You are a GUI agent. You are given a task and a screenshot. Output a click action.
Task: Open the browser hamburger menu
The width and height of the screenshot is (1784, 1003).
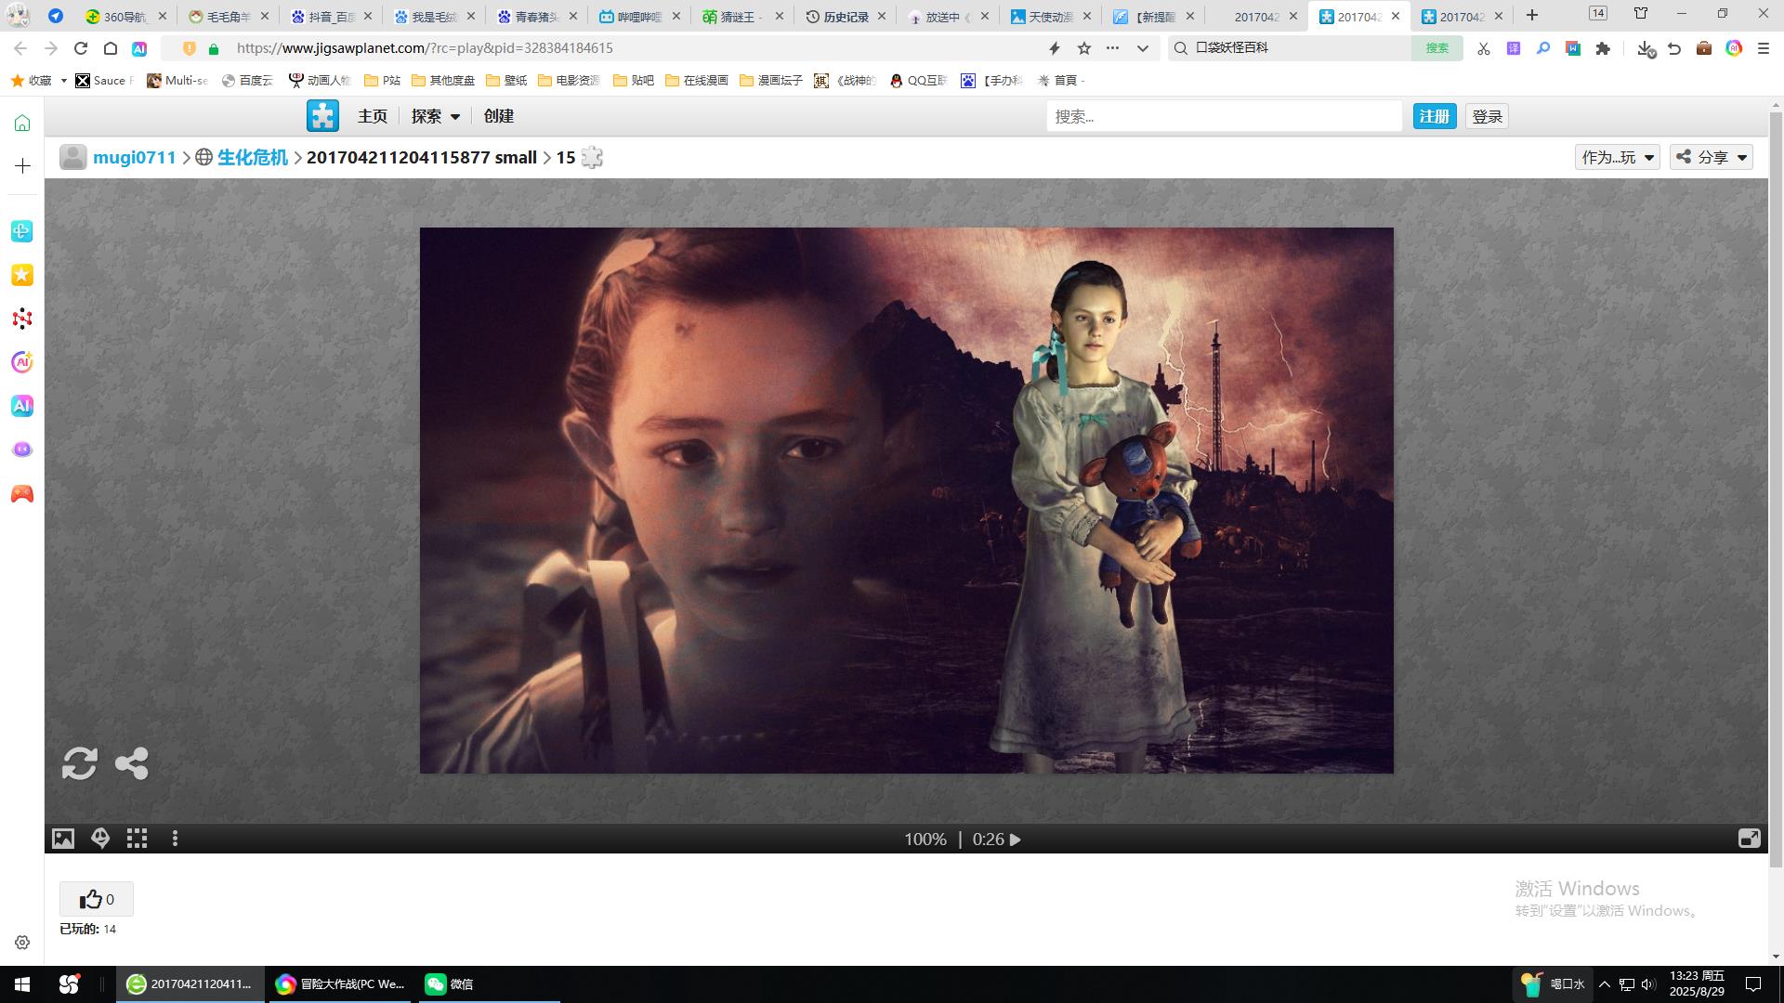point(1763,48)
